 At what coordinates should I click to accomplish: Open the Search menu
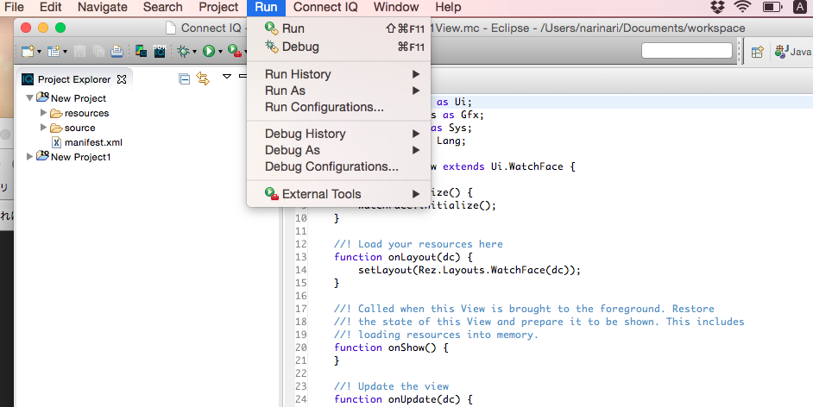tap(163, 7)
